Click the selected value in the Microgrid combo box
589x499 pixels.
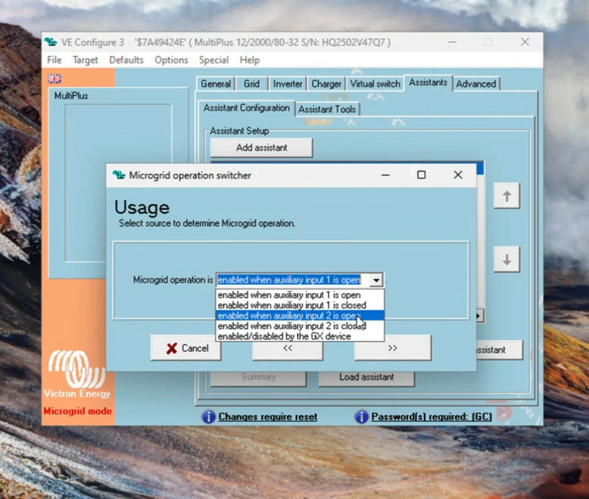[x=289, y=280]
